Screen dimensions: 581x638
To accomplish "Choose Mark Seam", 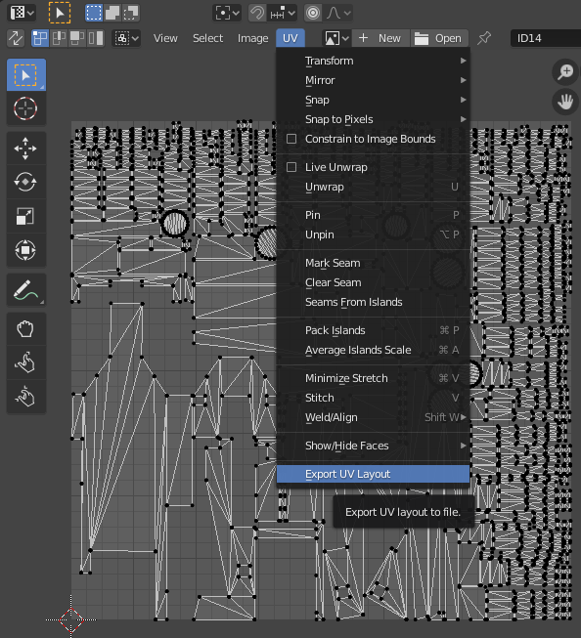I will click(373, 263).
